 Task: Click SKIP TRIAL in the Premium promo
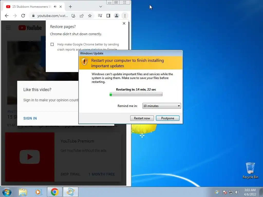point(70,174)
